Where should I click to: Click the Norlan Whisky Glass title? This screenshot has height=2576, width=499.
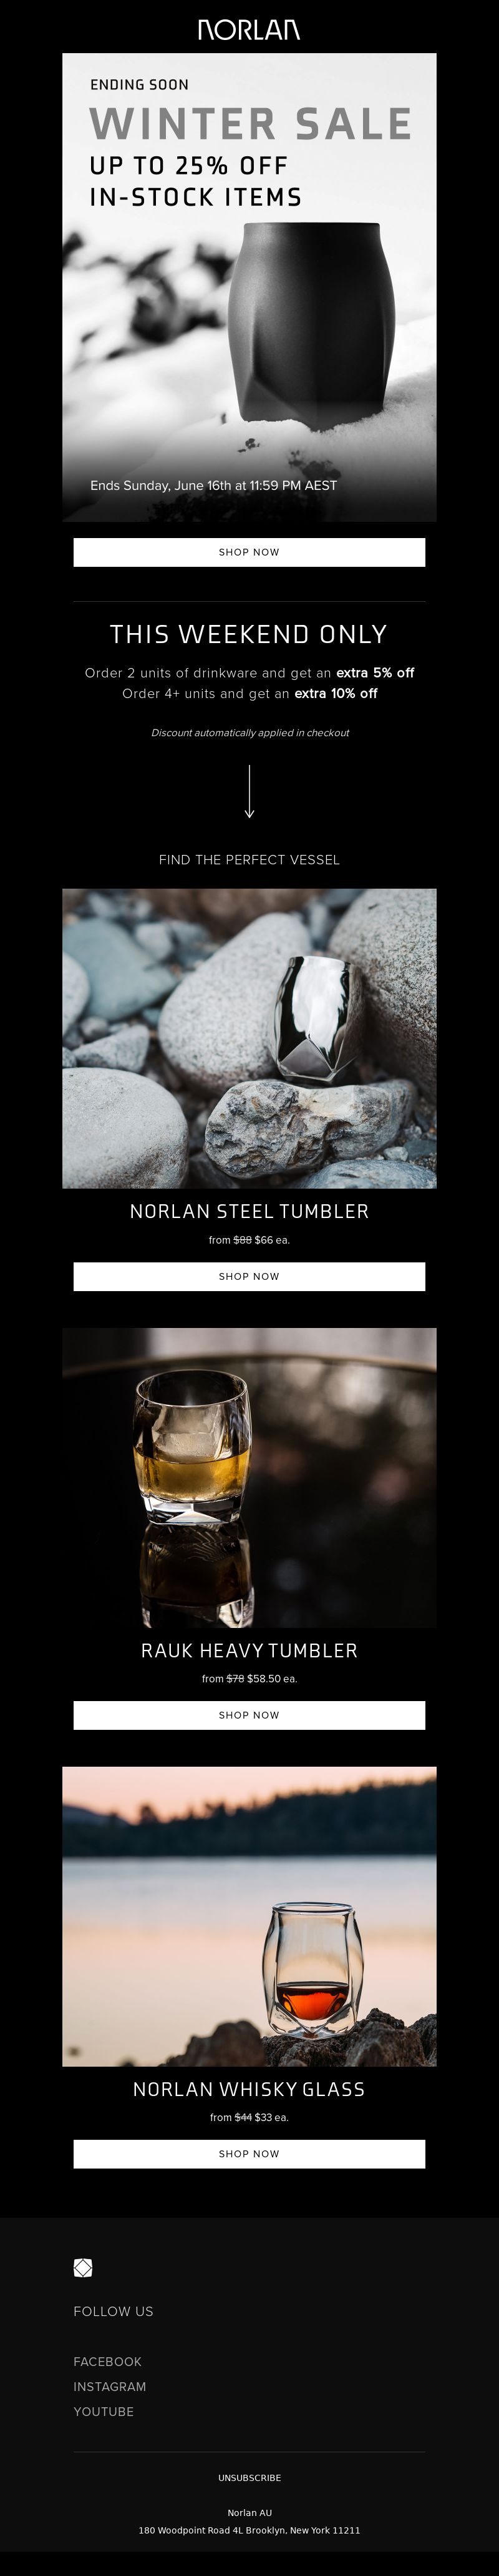pos(249,2089)
